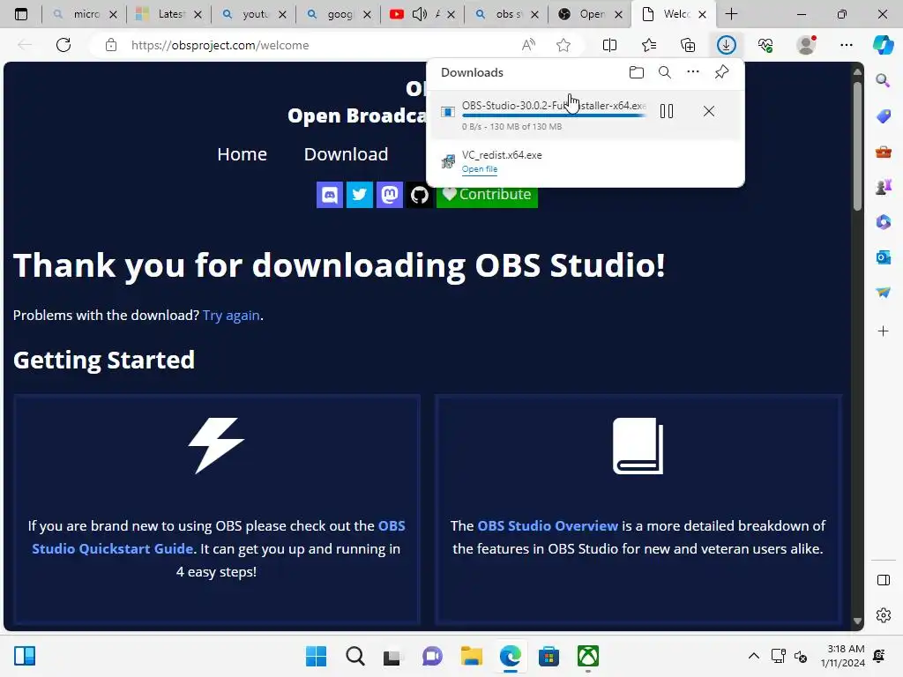Pin the Downloads panel
Image resolution: width=903 pixels, height=677 pixels.
click(721, 72)
